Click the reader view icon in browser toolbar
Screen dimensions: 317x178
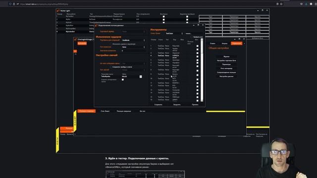[x=277, y=4]
